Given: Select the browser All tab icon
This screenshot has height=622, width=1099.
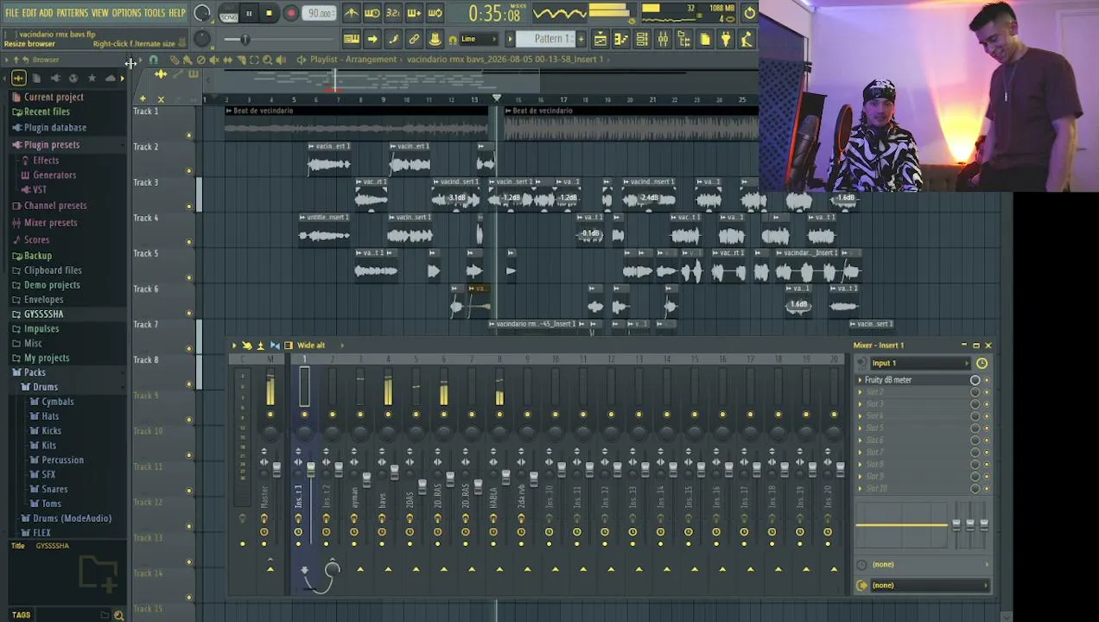Looking at the screenshot, I should point(18,78).
